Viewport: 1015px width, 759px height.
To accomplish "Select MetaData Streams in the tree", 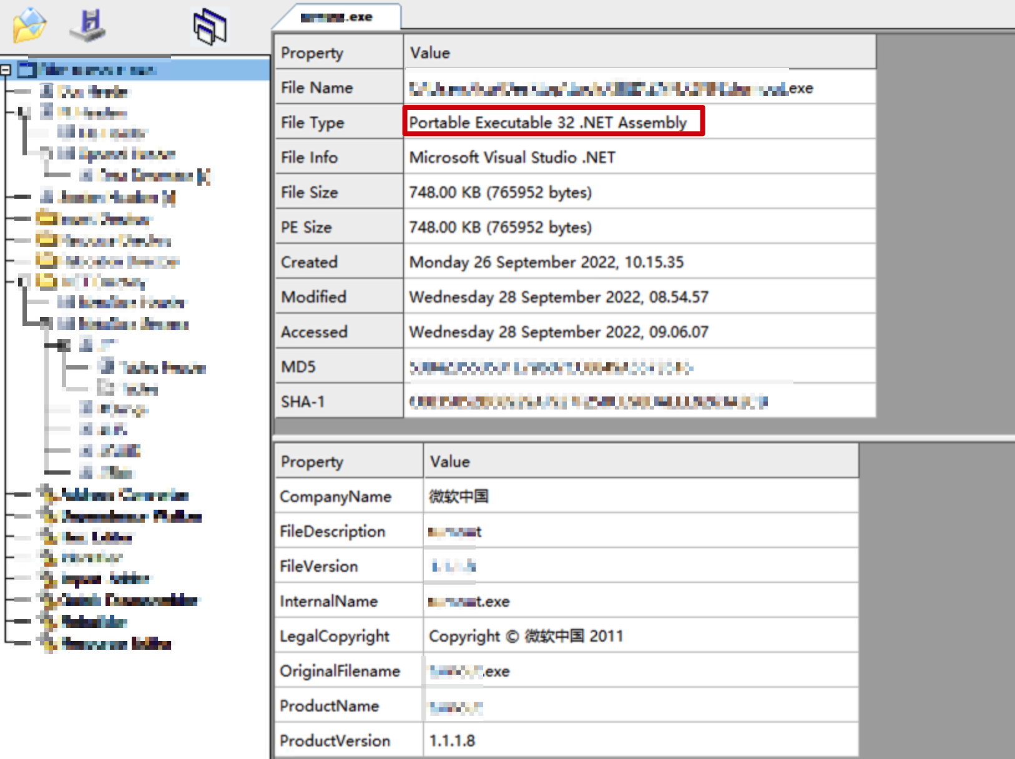I will point(133,324).
